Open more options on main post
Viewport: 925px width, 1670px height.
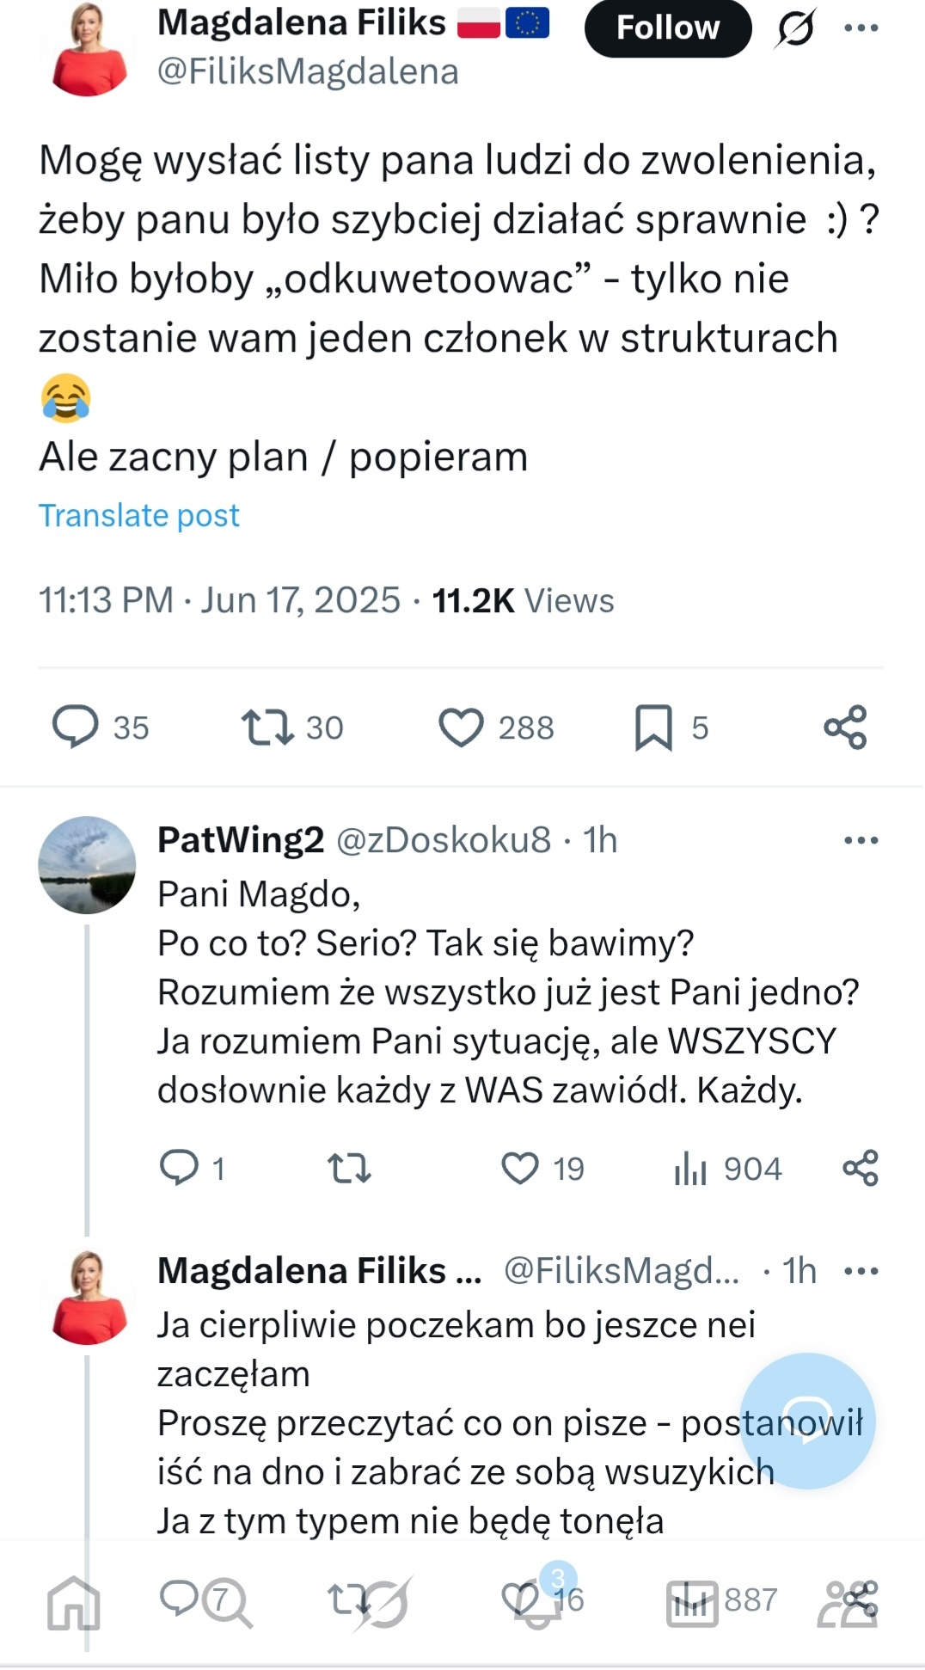(x=861, y=28)
